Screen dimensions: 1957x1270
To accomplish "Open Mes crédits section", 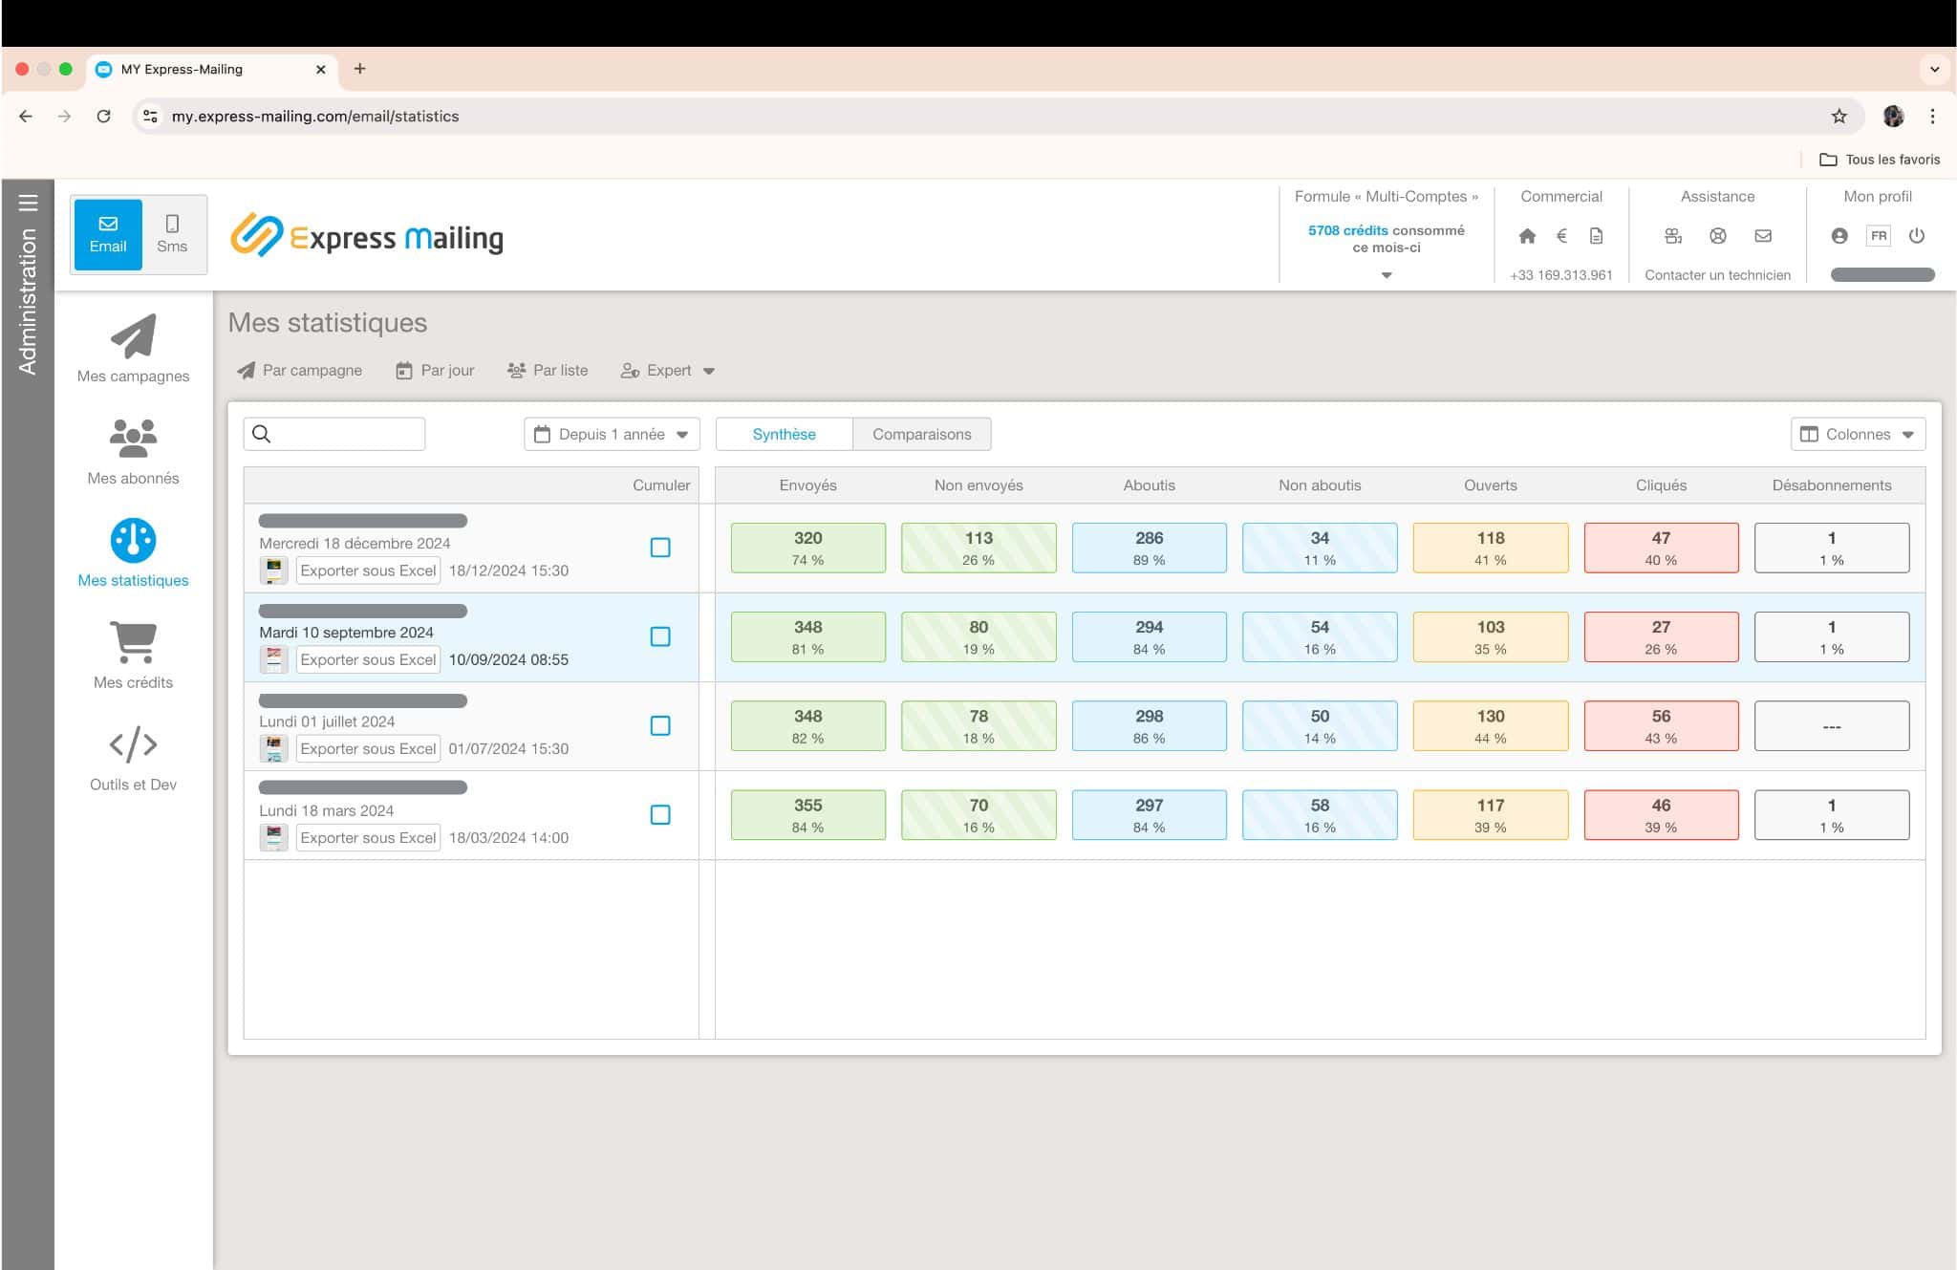I will coord(133,655).
